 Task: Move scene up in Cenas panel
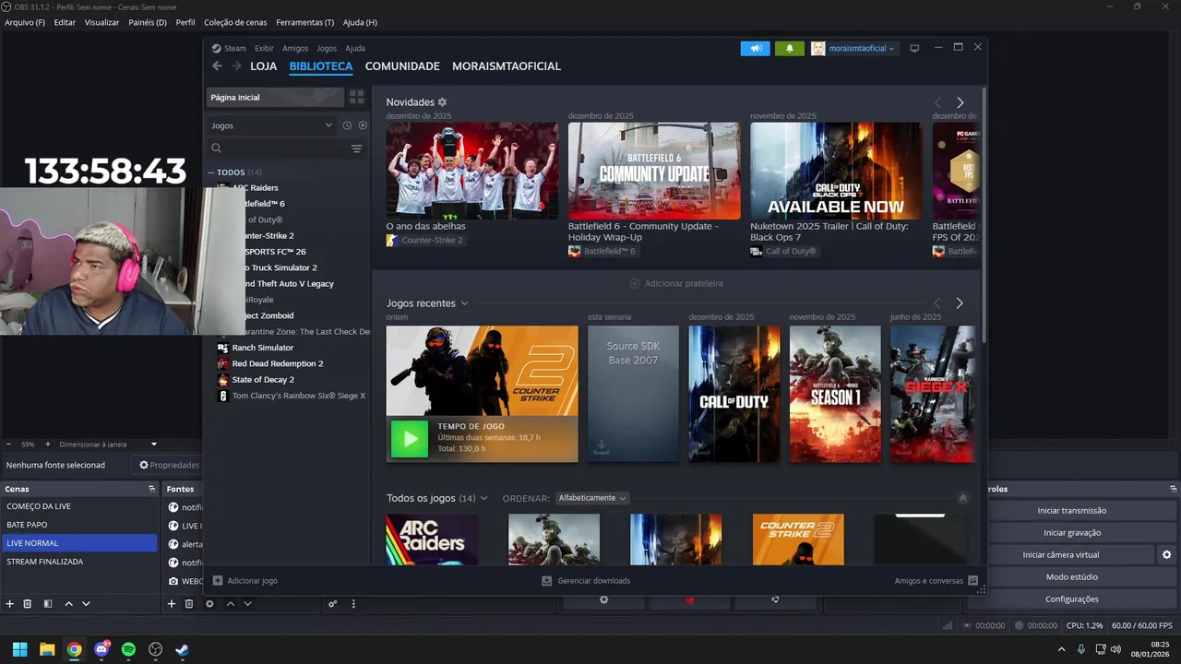(68, 604)
